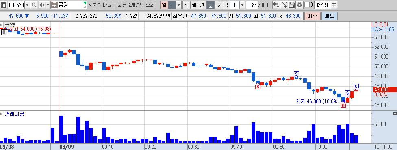This screenshot has width=397, height=150.
Task: Click the minute interval value 1 field
Action: pyautogui.click(x=235, y=4)
